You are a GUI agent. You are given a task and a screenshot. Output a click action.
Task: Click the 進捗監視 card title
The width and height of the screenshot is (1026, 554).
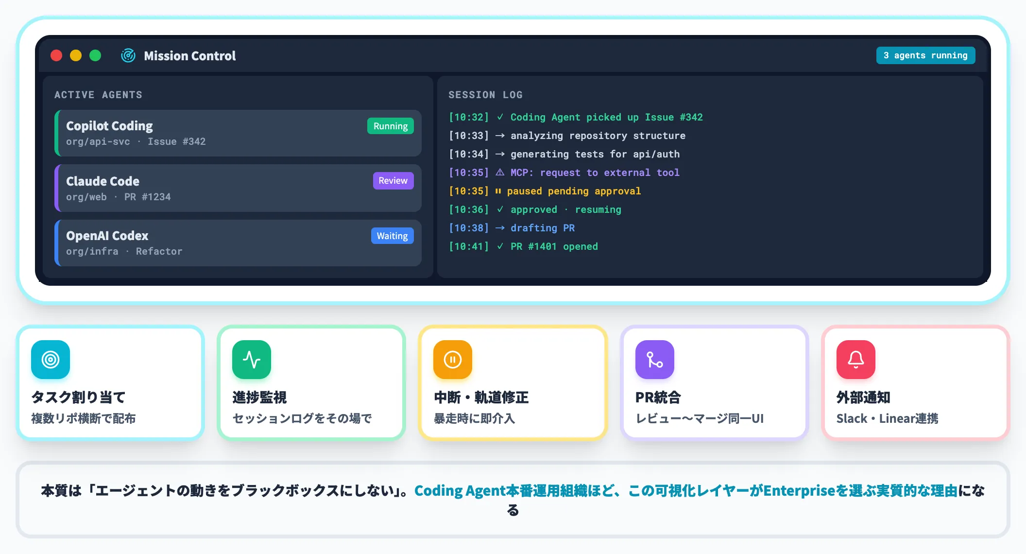(259, 397)
